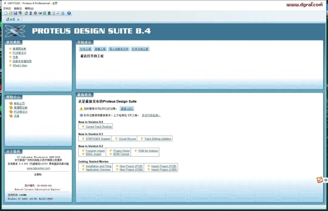Screen dimensions: 328x211
Task: Click the 最近打开的工程 heading
Action: pos(92,56)
